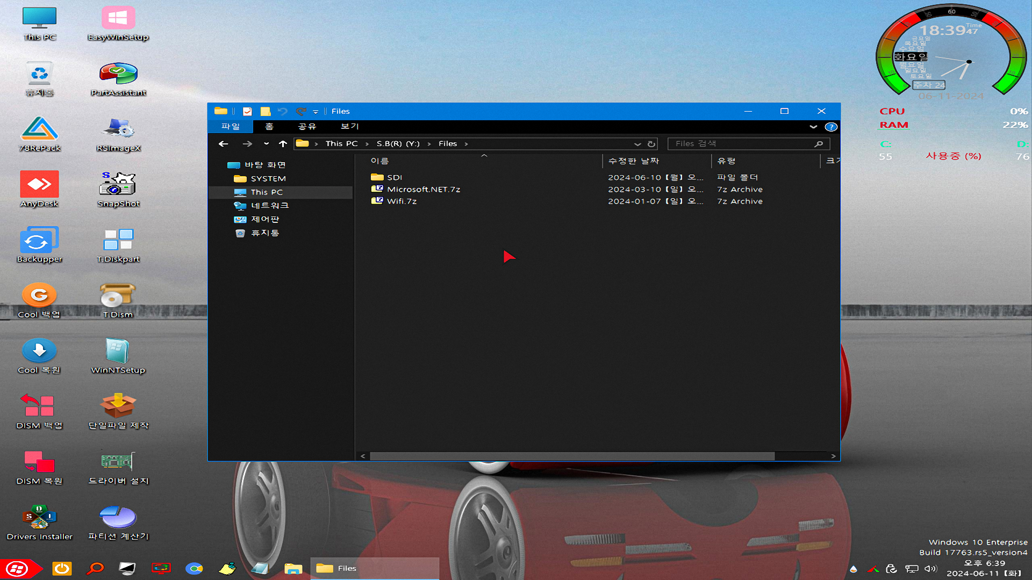The height and width of the screenshot is (580, 1032).
Task: Select the SDI folder
Action: [386, 177]
